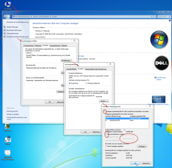Expand the arrow after System und Sicherheit breadcrumb
The image size is (172, 168).
click(x=50, y=17)
